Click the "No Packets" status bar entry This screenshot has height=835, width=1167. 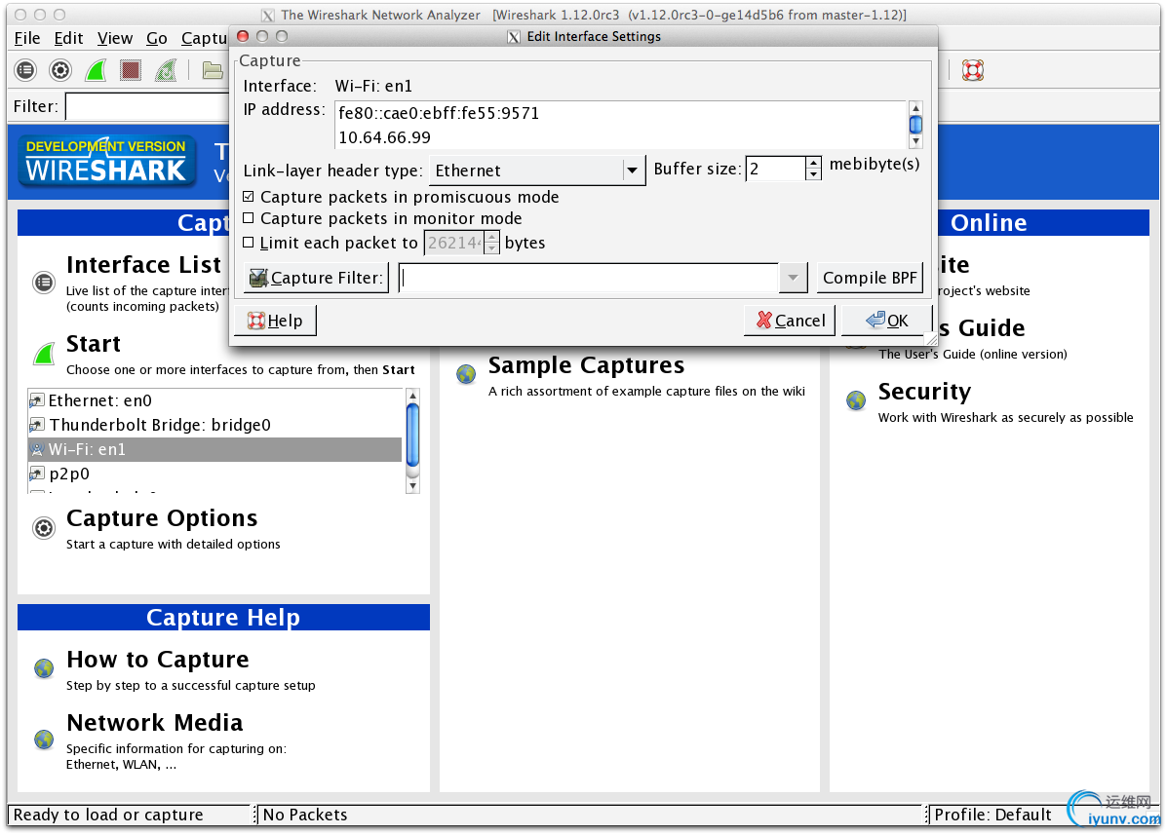coord(305,815)
